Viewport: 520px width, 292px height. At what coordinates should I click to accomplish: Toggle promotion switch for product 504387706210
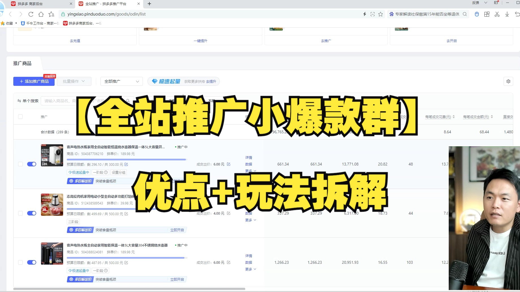point(32,164)
